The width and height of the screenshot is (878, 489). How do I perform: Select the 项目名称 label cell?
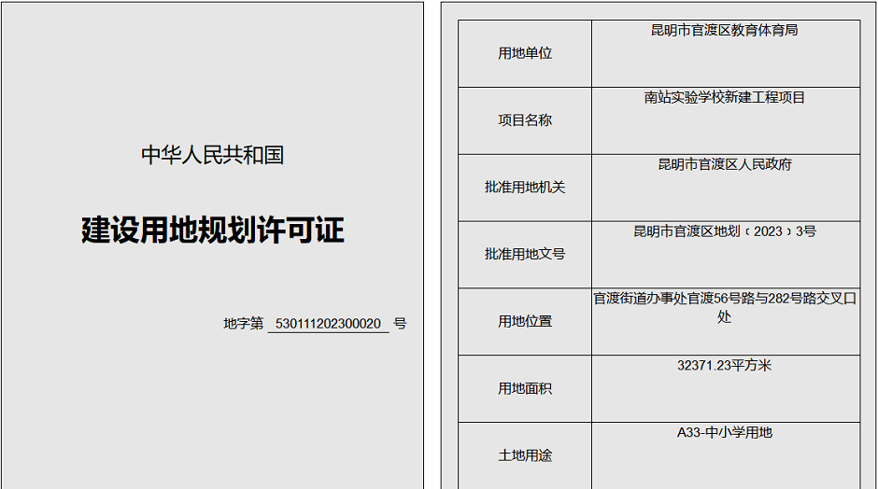(x=524, y=120)
